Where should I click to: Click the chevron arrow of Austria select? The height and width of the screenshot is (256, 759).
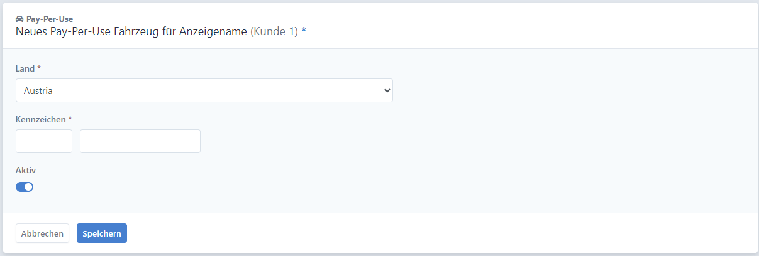click(x=387, y=90)
